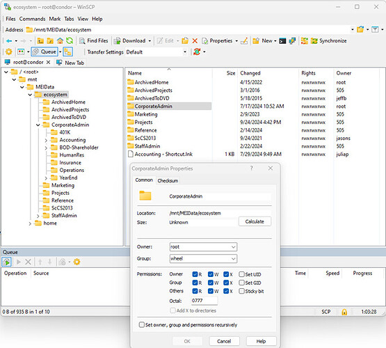
Task: Click Help button in Properties dialog
Action: click(x=262, y=341)
